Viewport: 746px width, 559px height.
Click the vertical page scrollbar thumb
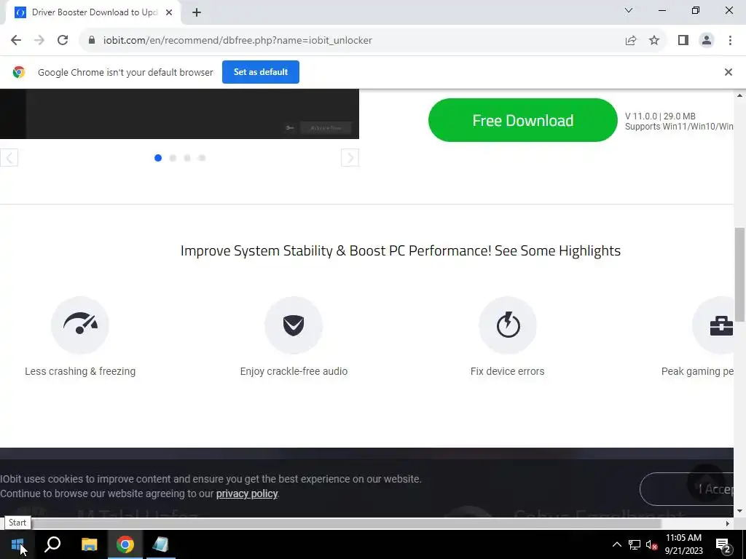coord(739,274)
